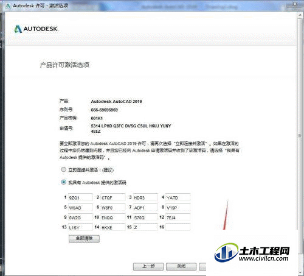Select the connect and activate now radio button
Image resolution: width=304 pixels, height=276 pixels.
tap(63, 169)
